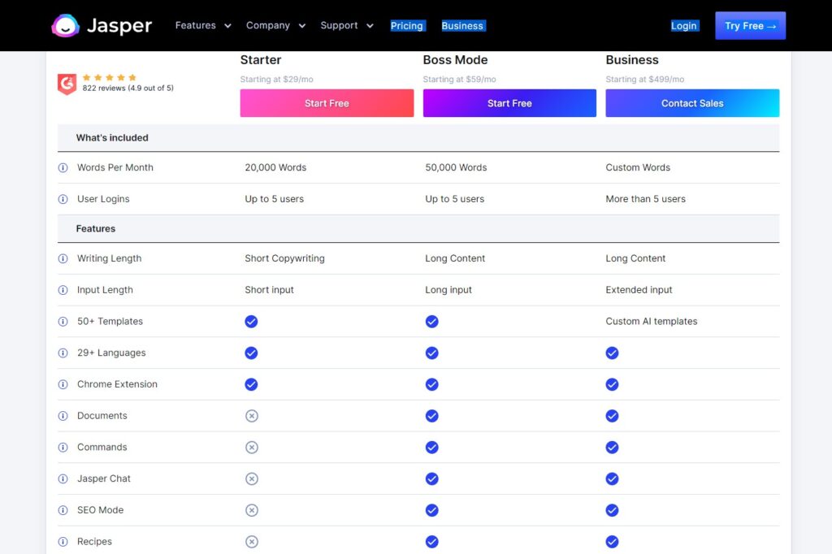Click the Boss Mode checkmark for 50+ Templates
Screen dimensions: 832x554
pos(432,322)
